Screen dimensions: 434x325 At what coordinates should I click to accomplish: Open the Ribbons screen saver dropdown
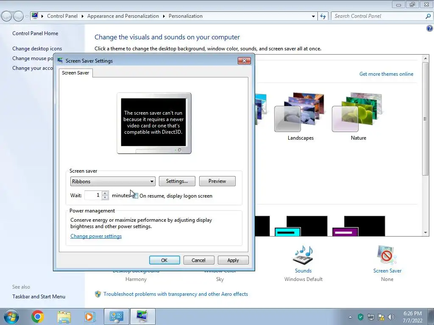pos(113,181)
